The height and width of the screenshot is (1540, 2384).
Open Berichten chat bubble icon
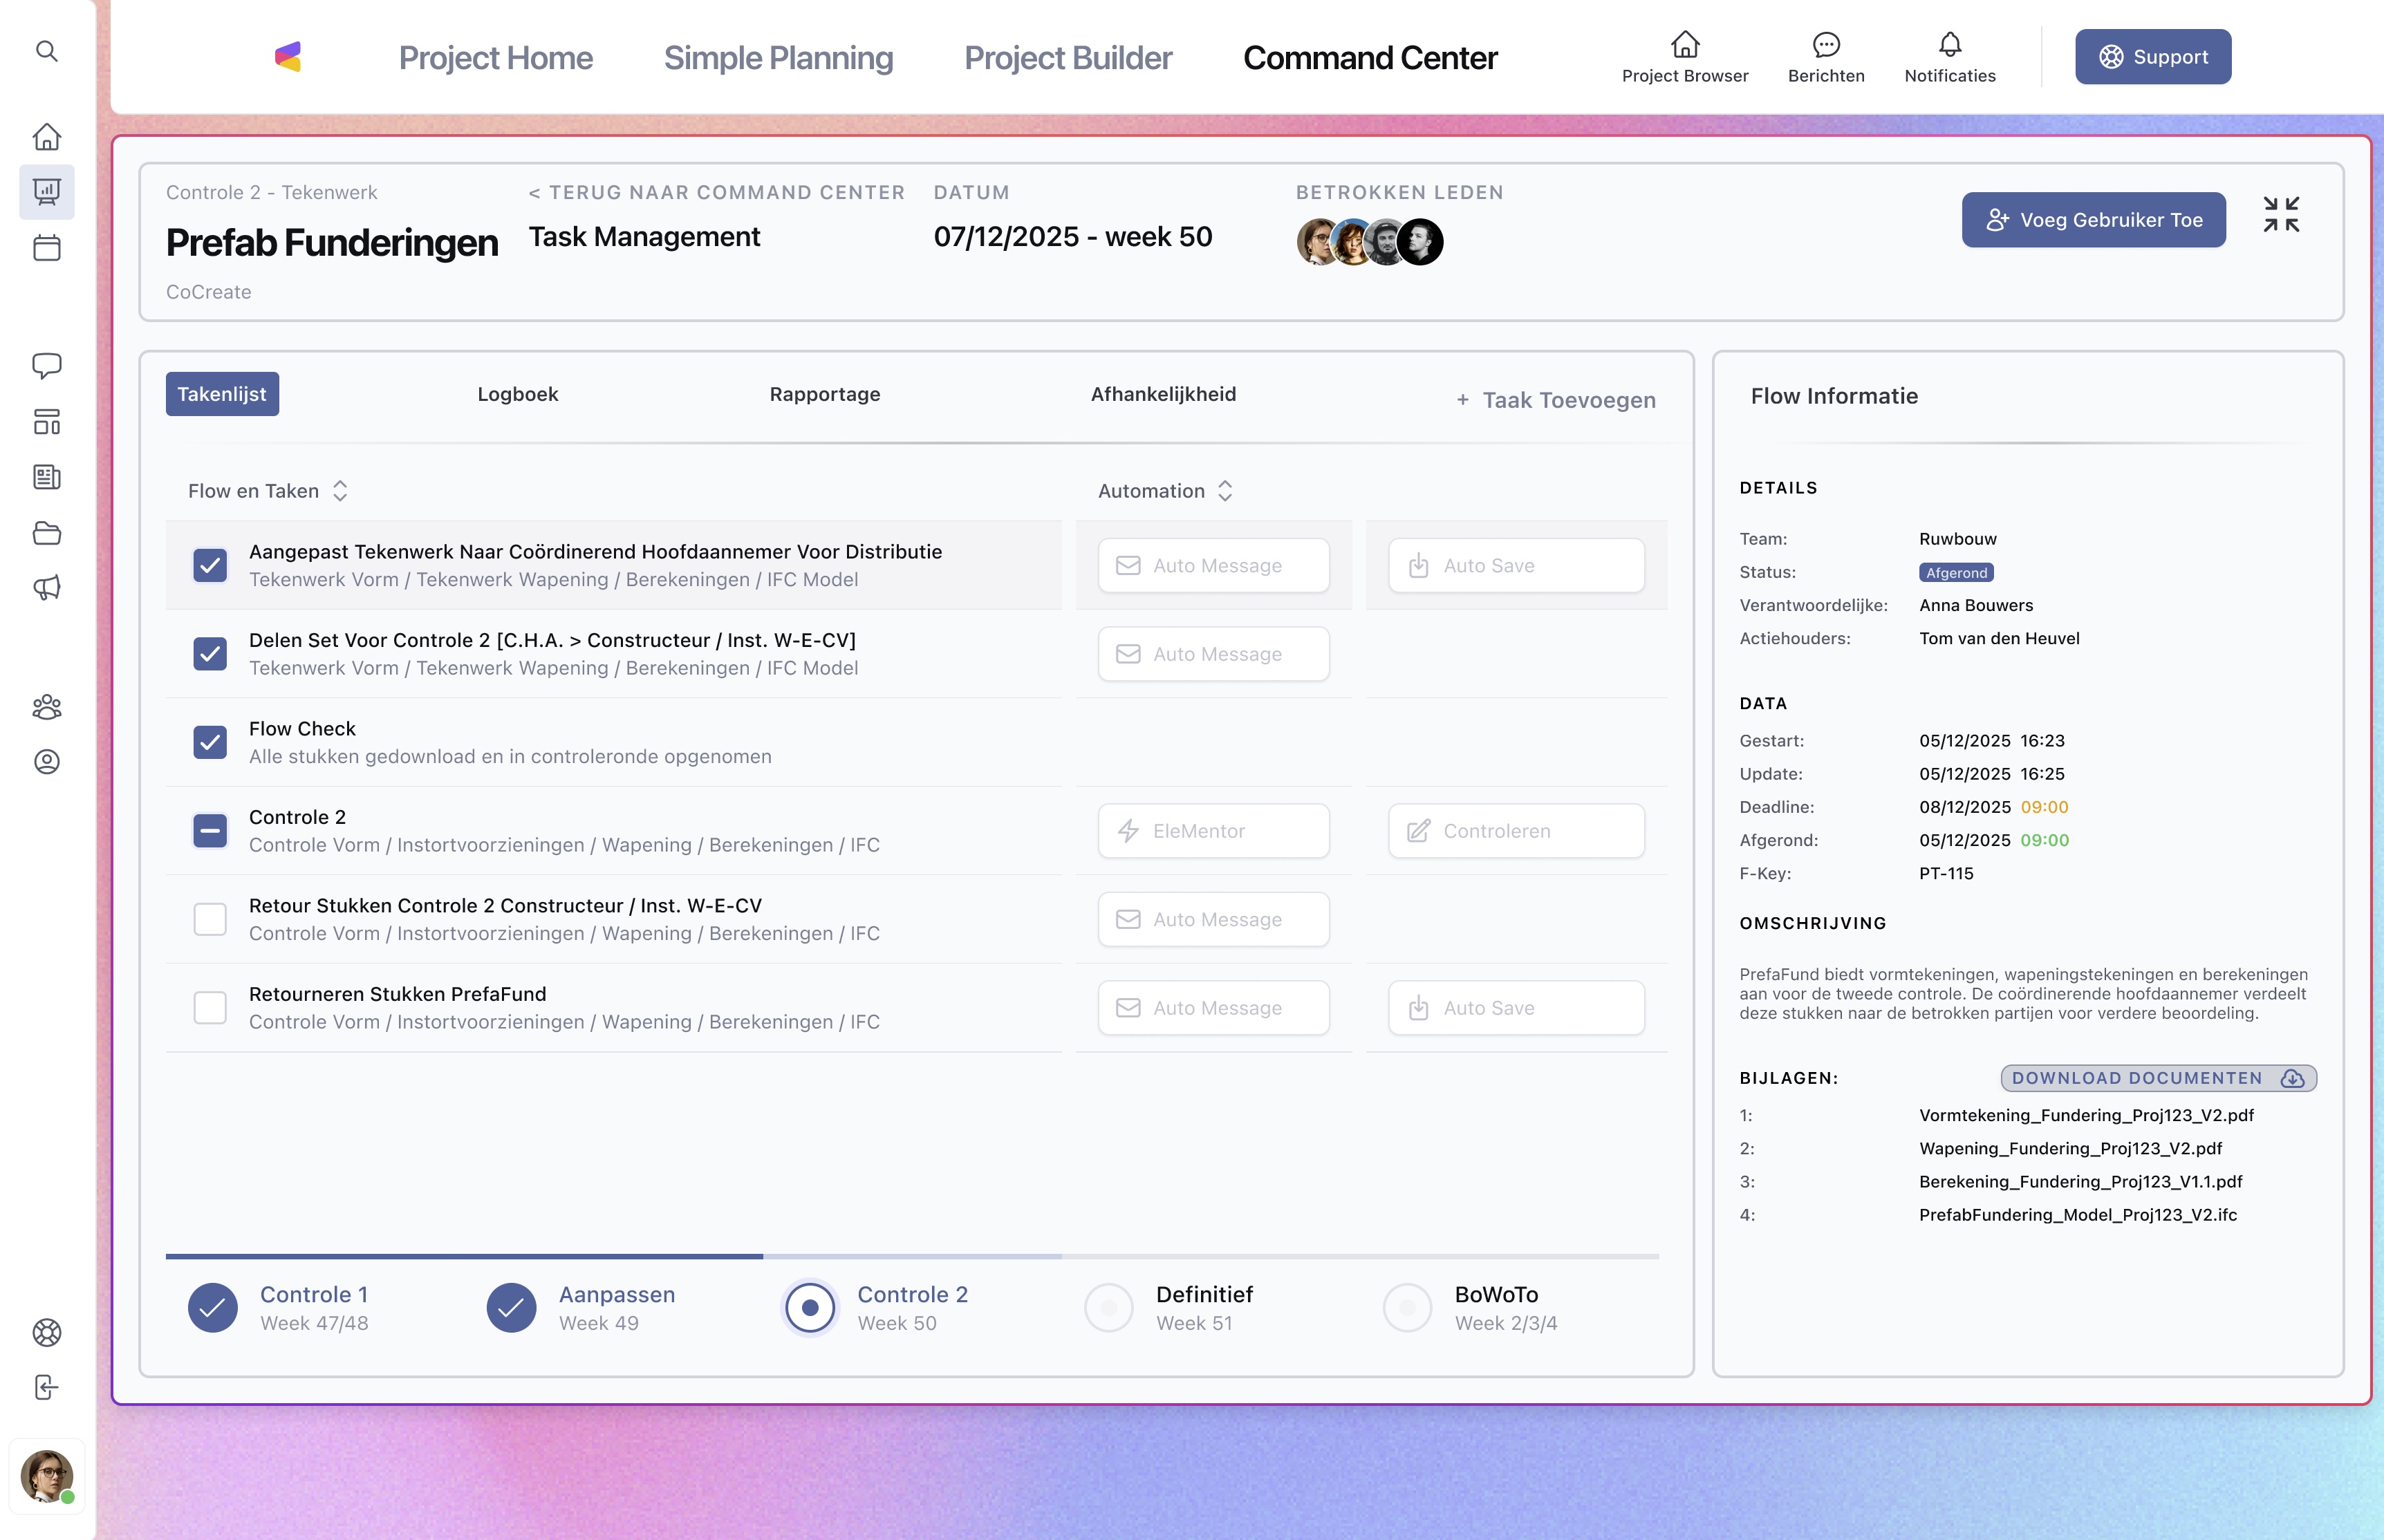(1825, 45)
